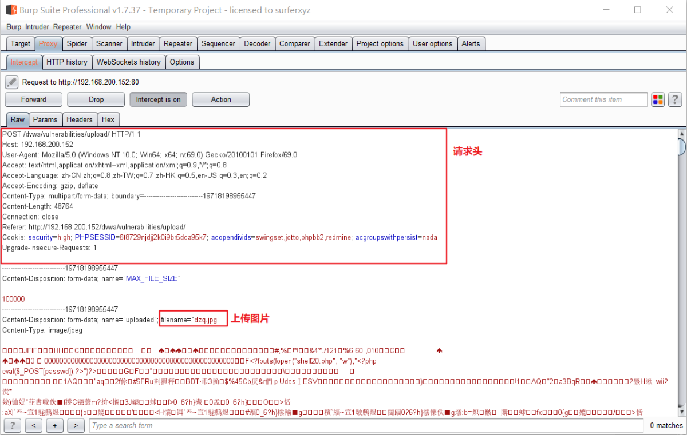The image size is (687, 435).
Task: Switch to the Scanner tab
Action: (x=109, y=43)
